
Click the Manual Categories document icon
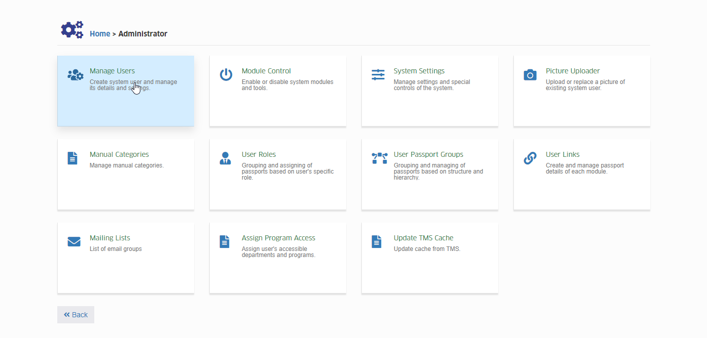point(72,158)
